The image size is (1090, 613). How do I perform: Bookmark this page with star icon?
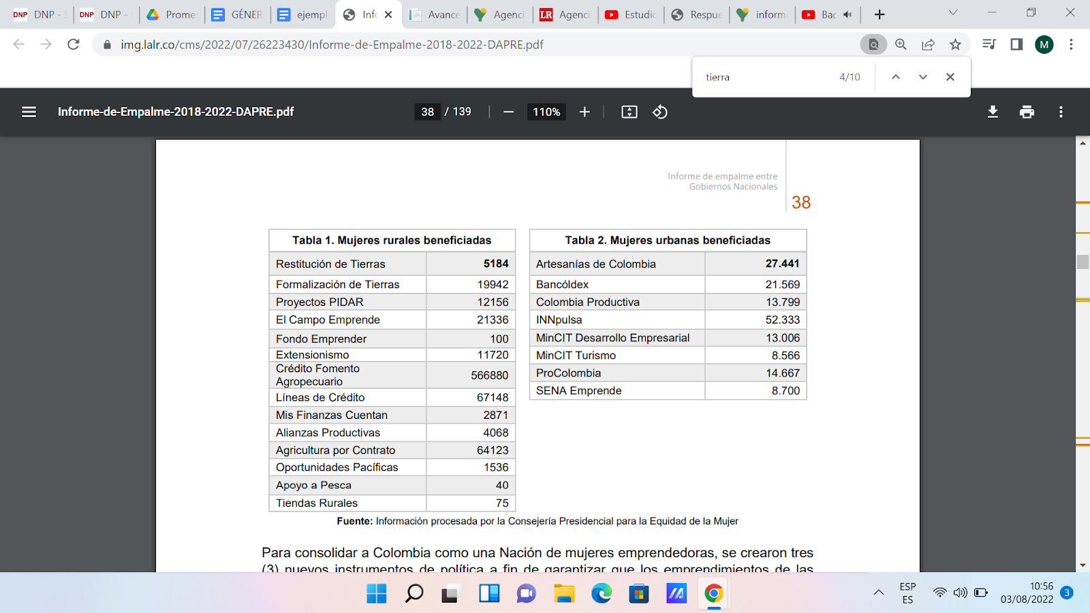tap(955, 44)
